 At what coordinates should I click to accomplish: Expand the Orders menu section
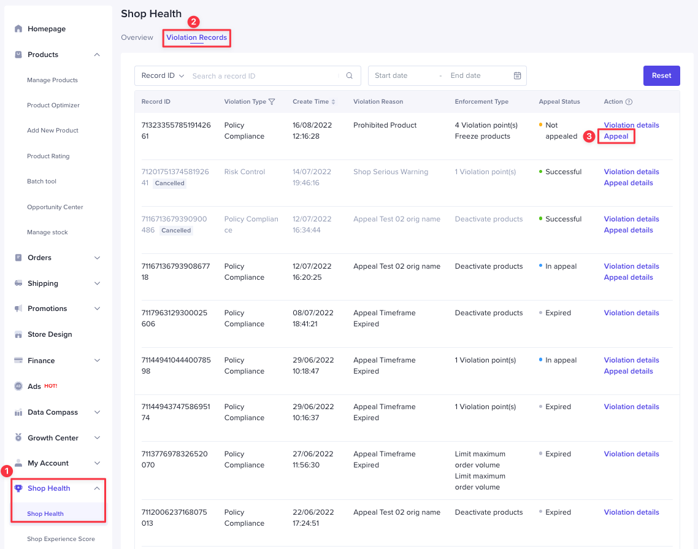click(97, 258)
